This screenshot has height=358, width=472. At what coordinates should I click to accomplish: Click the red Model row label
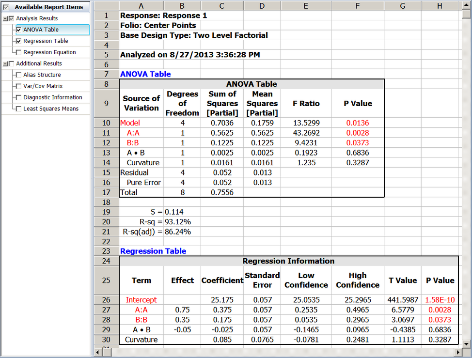(x=130, y=123)
